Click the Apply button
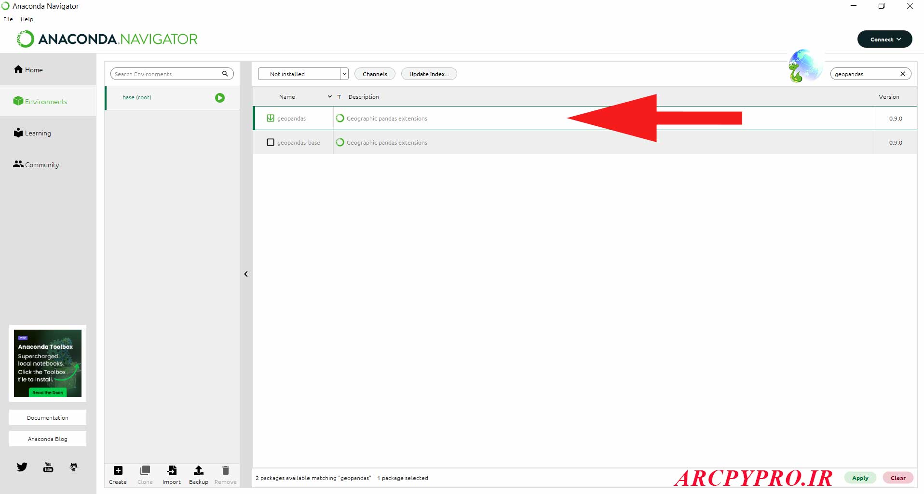Viewport: 924px width, 494px height. point(860,478)
